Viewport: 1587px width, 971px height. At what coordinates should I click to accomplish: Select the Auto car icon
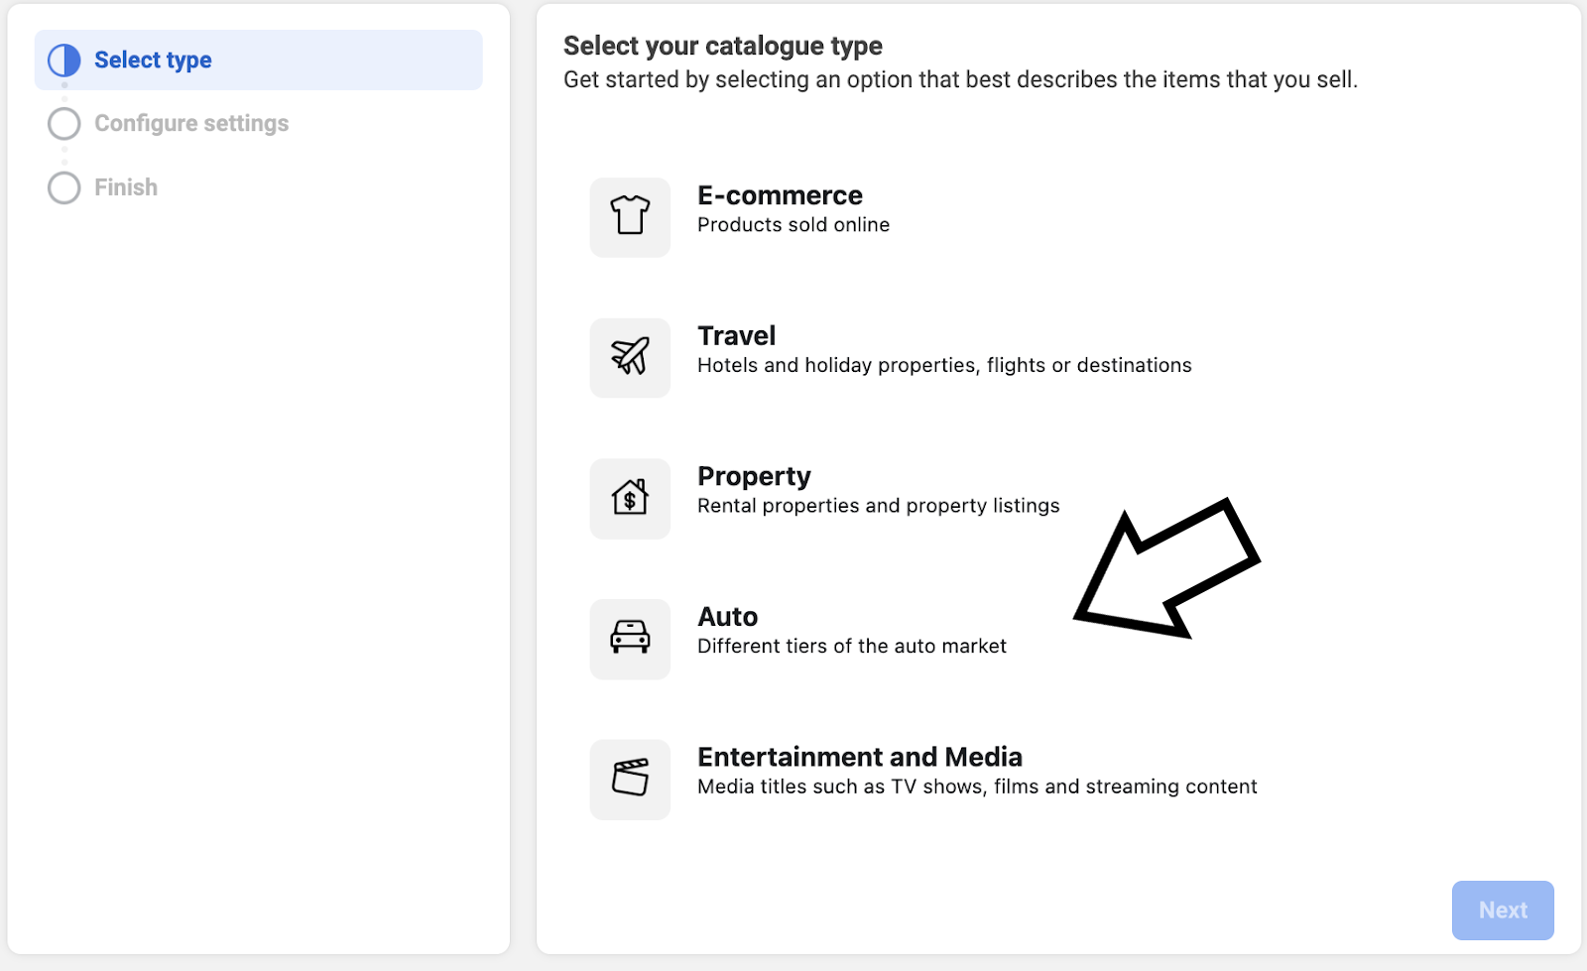click(x=630, y=639)
